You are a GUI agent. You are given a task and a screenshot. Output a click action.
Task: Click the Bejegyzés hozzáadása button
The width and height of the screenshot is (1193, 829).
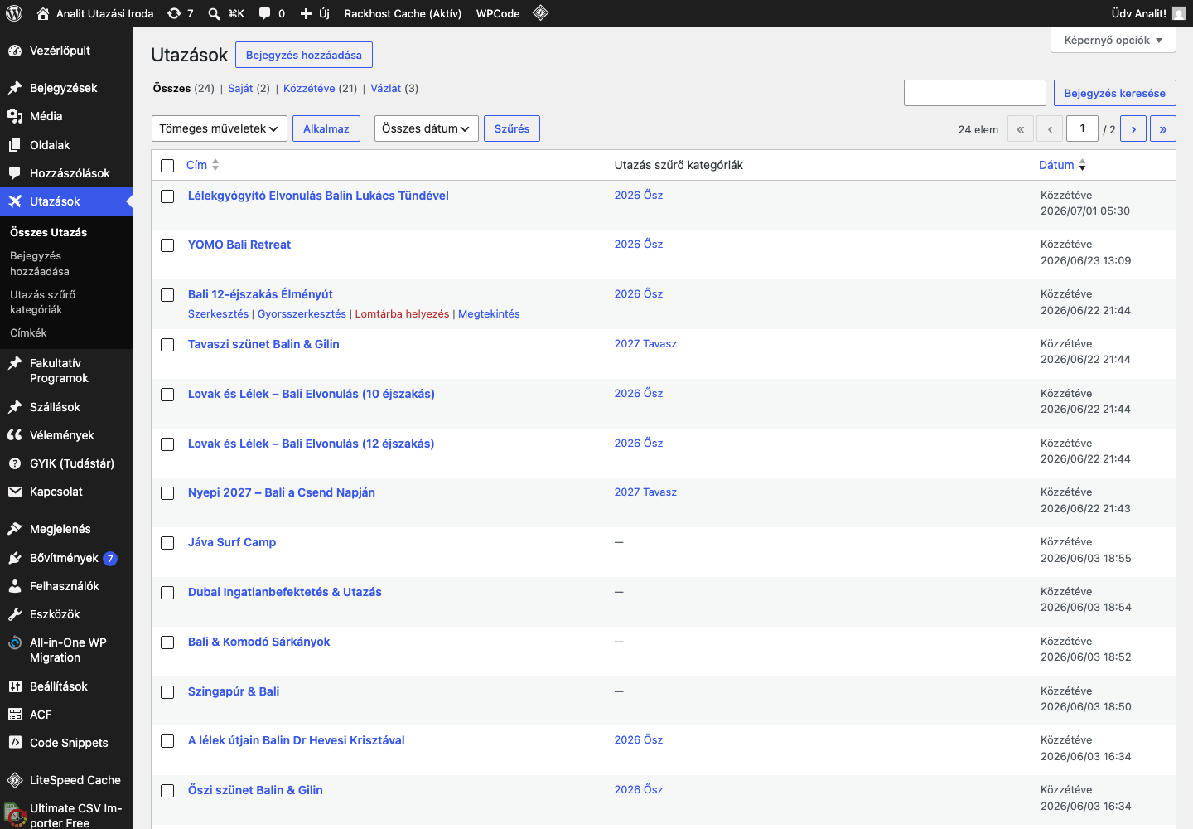[x=304, y=55]
